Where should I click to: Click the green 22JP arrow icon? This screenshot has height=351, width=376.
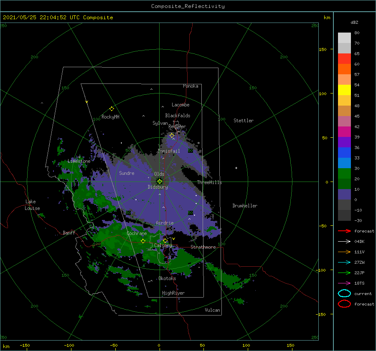tap(344, 273)
